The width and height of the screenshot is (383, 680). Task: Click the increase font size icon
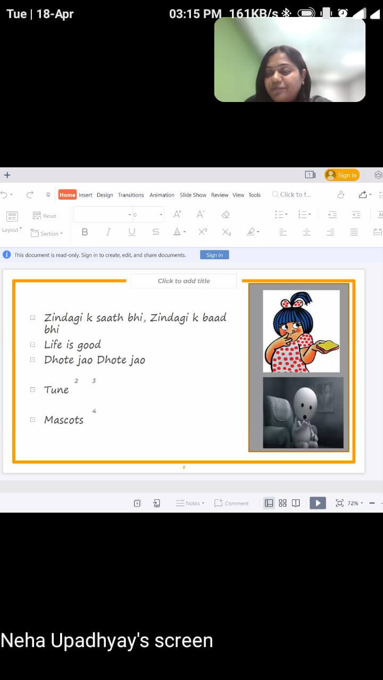pyautogui.click(x=178, y=215)
